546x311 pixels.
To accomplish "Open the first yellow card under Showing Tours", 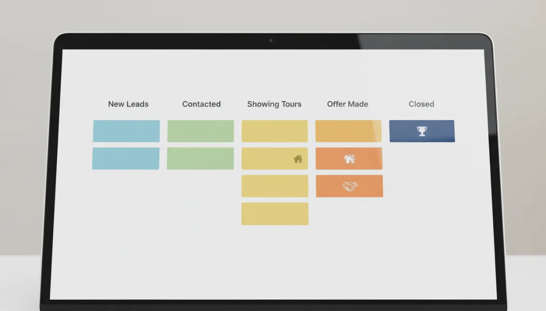I will [x=275, y=131].
